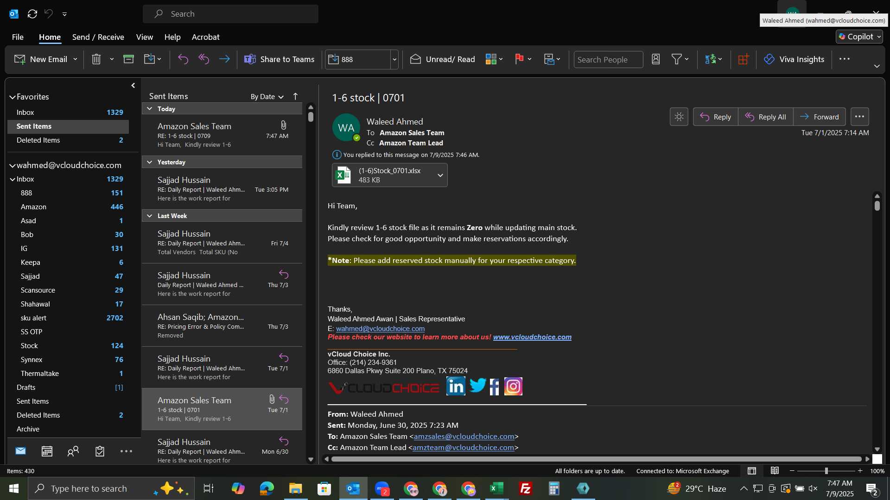
Task: Open Tasks view in navigation bar
Action: click(100, 451)
